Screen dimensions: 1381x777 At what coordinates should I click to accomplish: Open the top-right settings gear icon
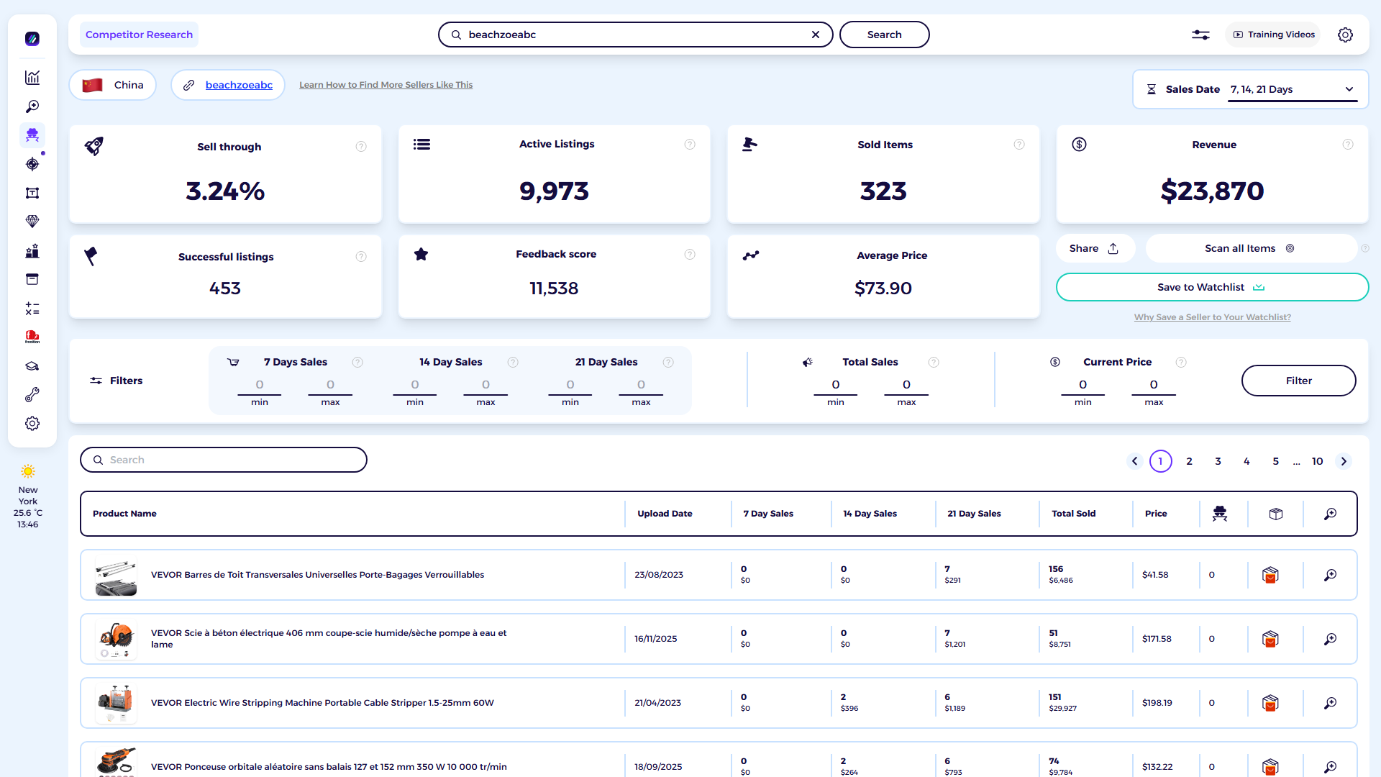[1345, 35]
